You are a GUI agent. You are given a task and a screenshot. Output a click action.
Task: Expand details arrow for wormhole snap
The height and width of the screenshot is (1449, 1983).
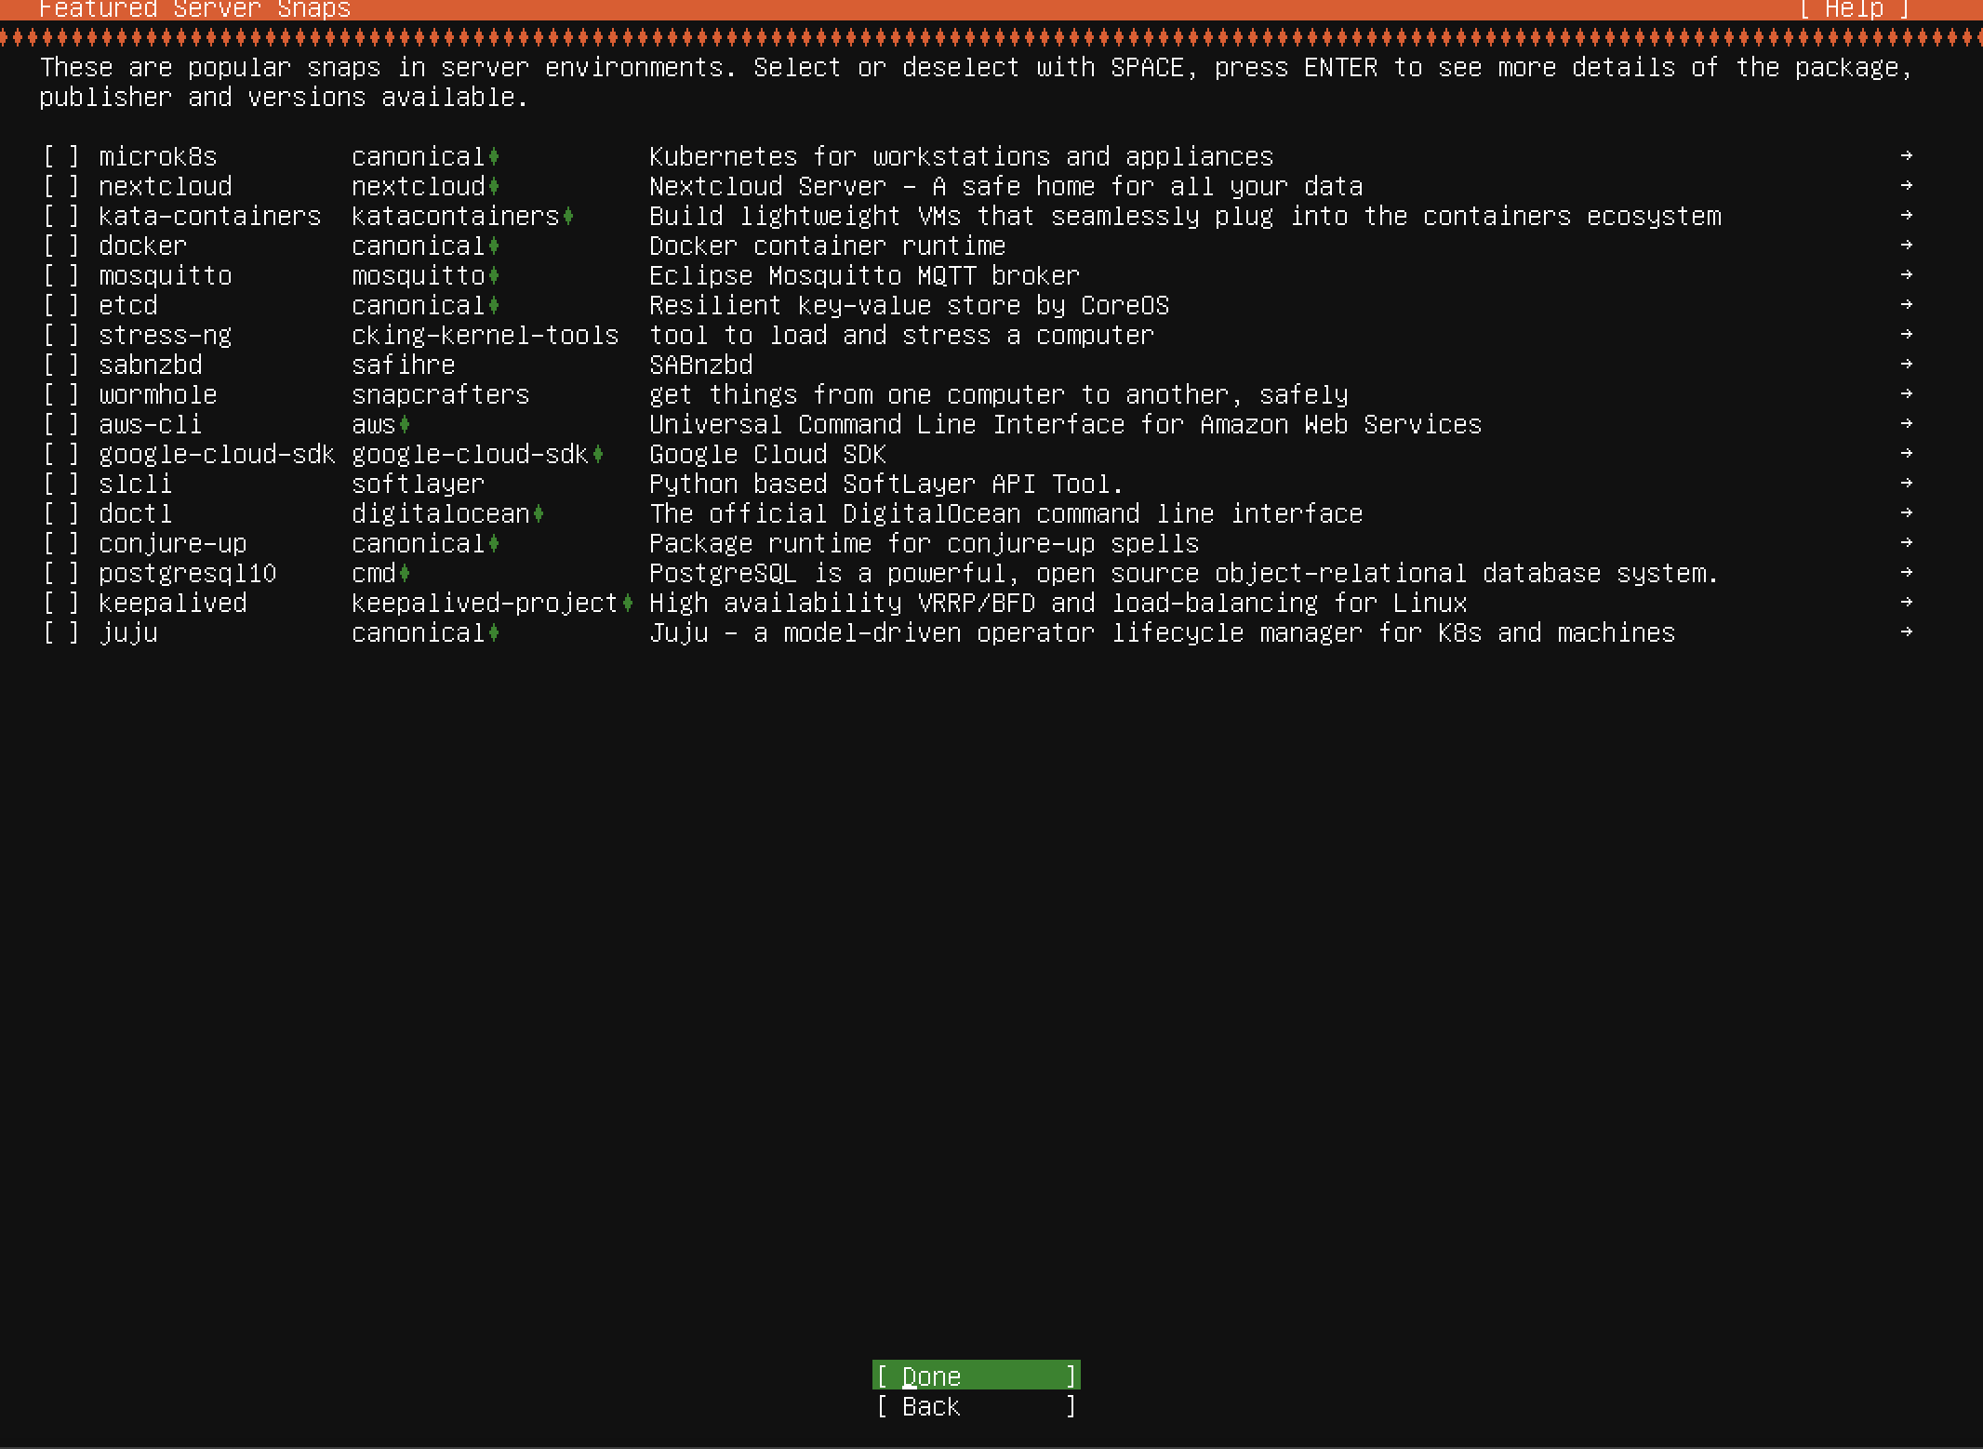pyautogui.click(x=1906, y=394)
